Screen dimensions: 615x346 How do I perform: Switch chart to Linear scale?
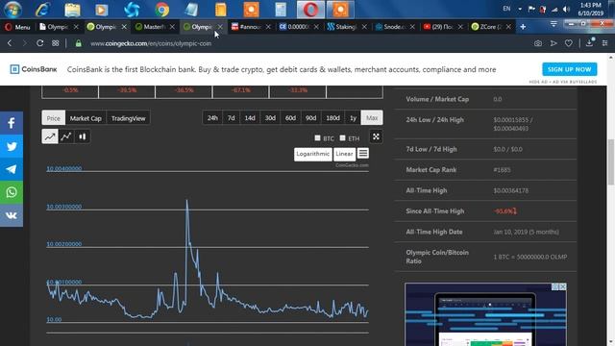pos(344,154)
